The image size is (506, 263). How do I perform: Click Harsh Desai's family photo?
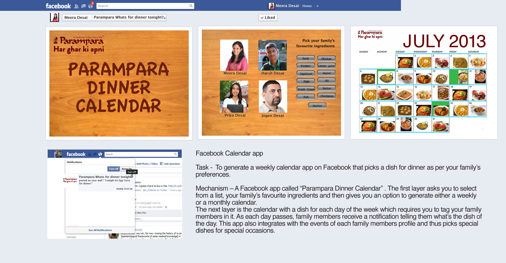point(273,55)
